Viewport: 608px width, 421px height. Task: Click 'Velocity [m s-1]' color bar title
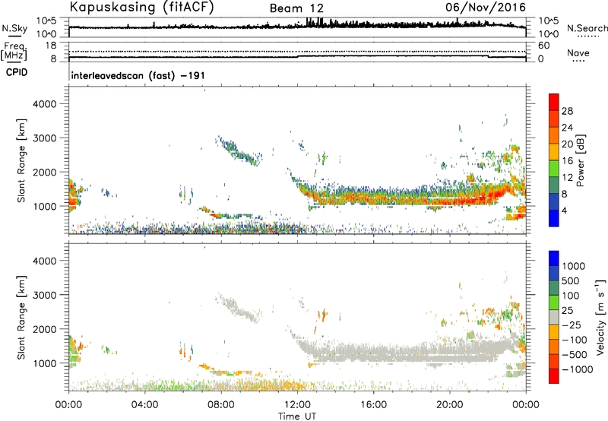tap(600, 317)
